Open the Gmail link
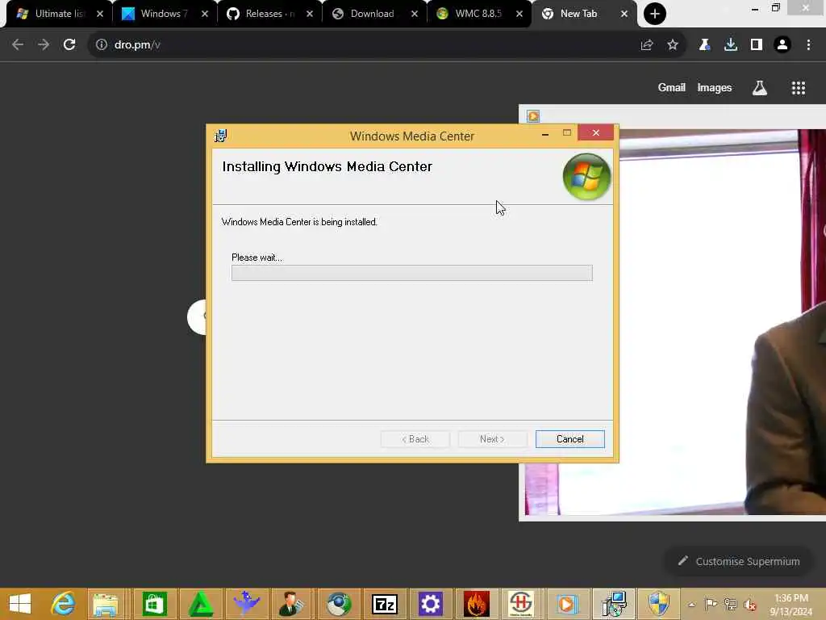This screenshot has height=620, width=826. tap(672, 87)
